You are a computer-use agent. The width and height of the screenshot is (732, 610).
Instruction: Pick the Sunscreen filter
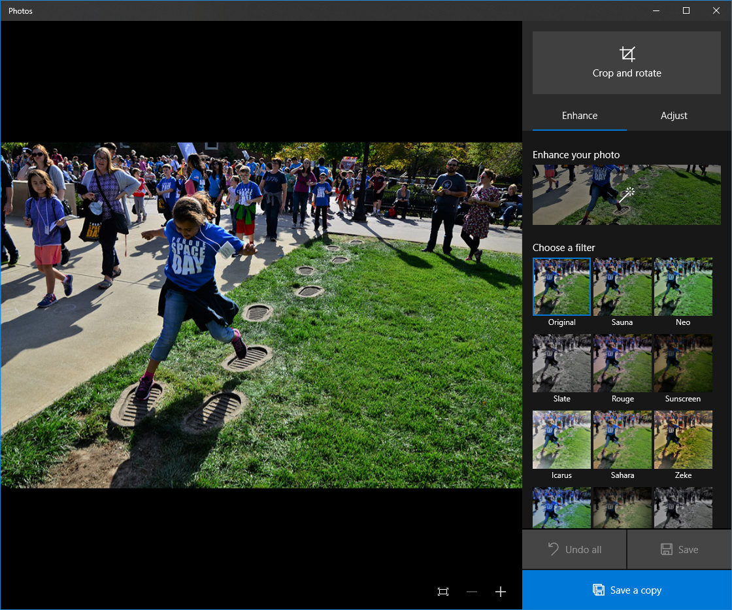coord(683,364)
